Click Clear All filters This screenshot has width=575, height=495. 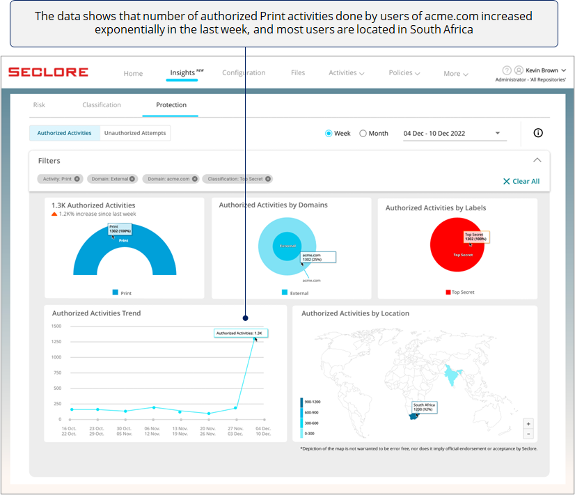point(521,181)
